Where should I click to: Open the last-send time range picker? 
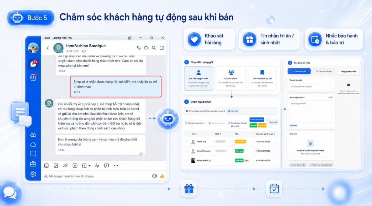(x=238, y=124)
